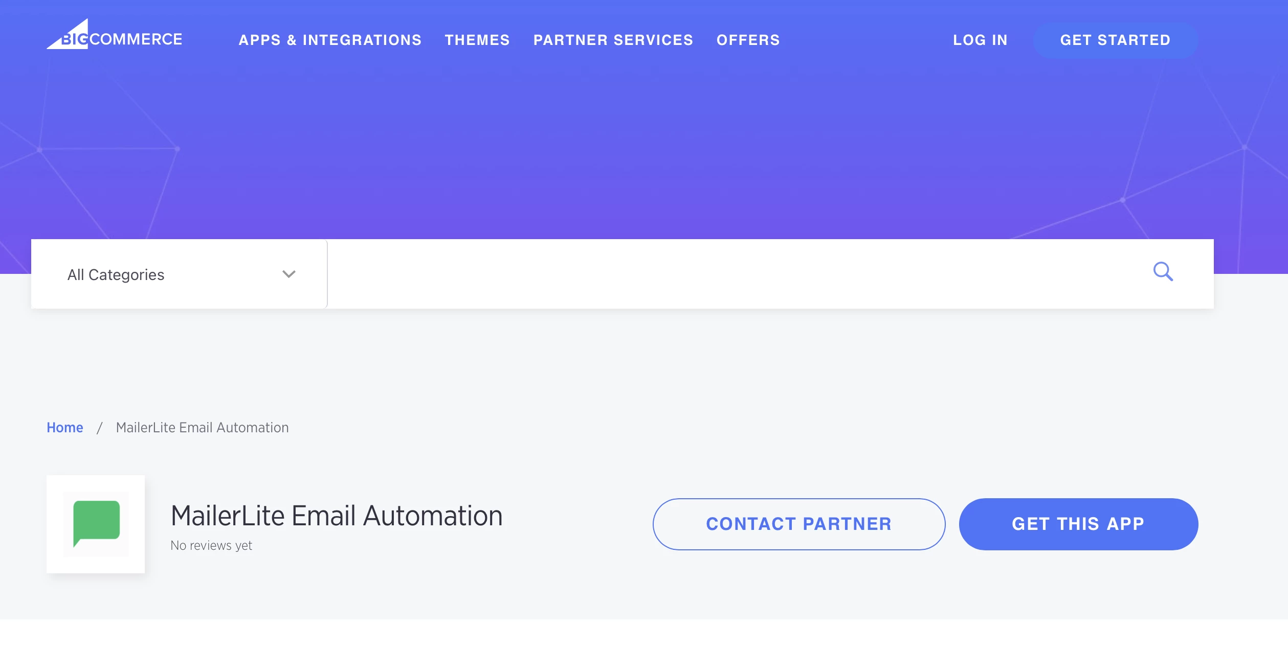Click the COMMERCE wordmark in the header
The height and width of the screenshot is (651, 1288).
[136, 39]
